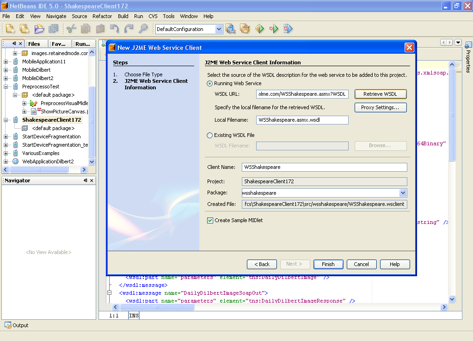This screenshot has width=473, height=341.
Task: Close the New J2ME Web Service Client dialog
Action: tap(409, 47)
